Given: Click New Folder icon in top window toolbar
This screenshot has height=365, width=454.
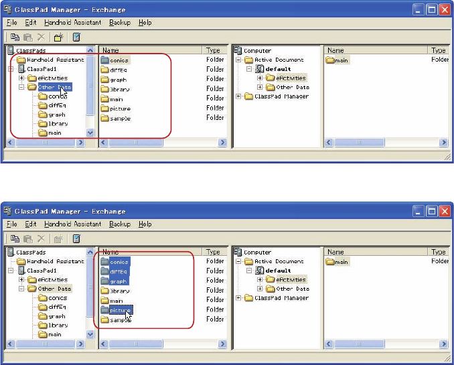Looking at the screenshot, I should [x=58, y=37].
